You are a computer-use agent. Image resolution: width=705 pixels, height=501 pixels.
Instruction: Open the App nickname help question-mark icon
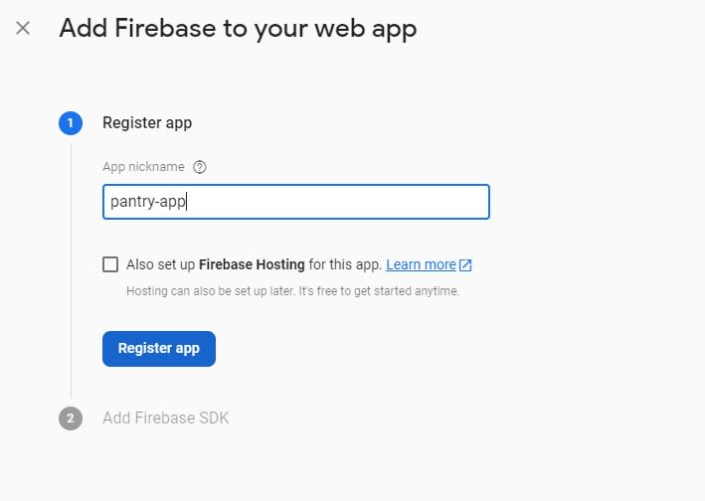(x=199, y=167)
